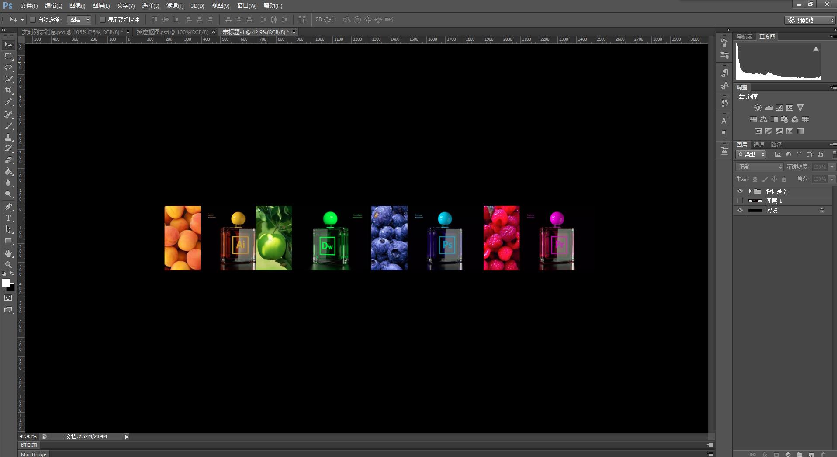837x457 pixels.
Task: Add a Brightness/Contrast adjustment
Action: coord(758,107)
